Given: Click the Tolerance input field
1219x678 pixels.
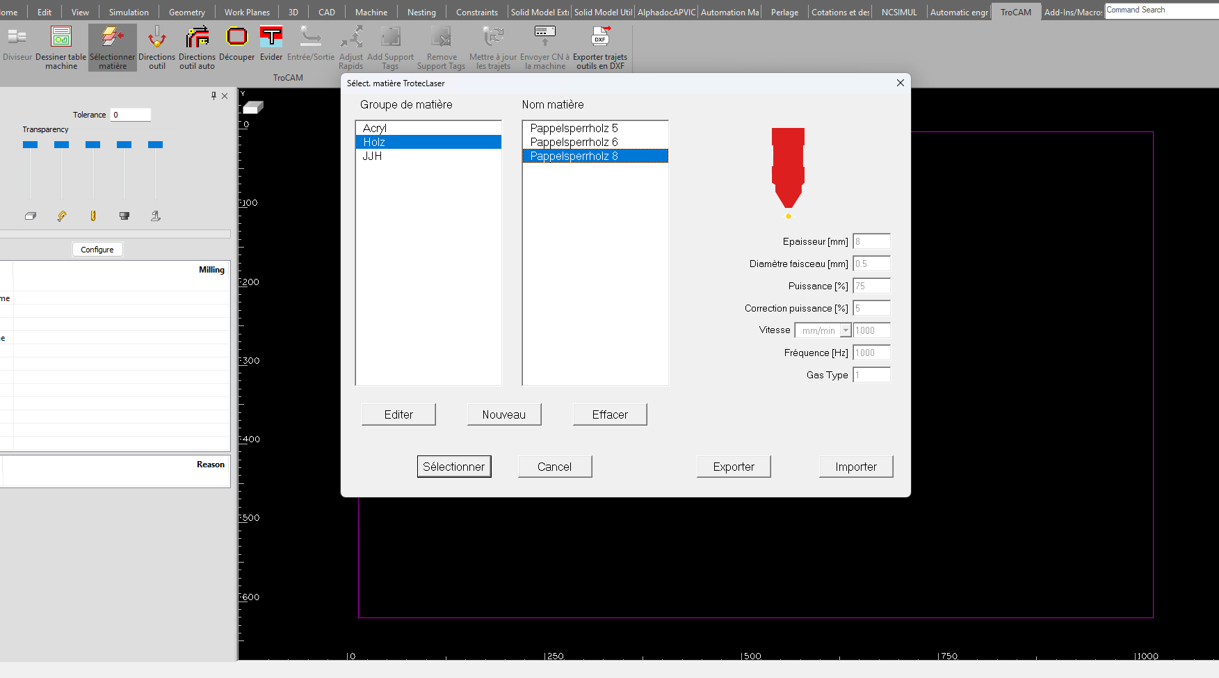Looking at the screenshot, I should 131,115.
